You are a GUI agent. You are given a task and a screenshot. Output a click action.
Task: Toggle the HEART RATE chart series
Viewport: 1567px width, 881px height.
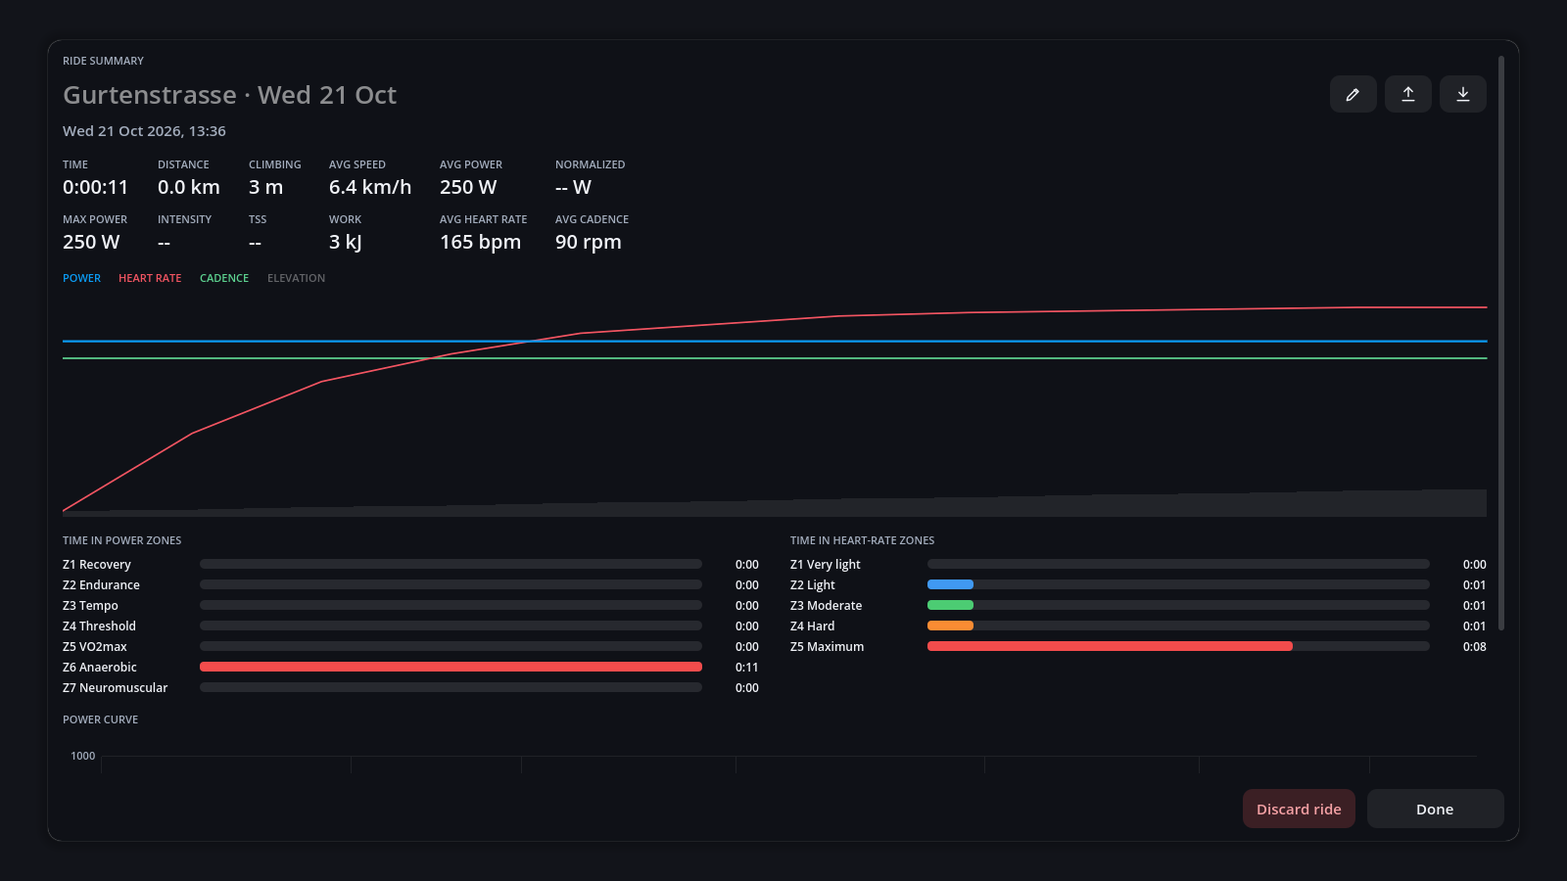pos(150,278)
